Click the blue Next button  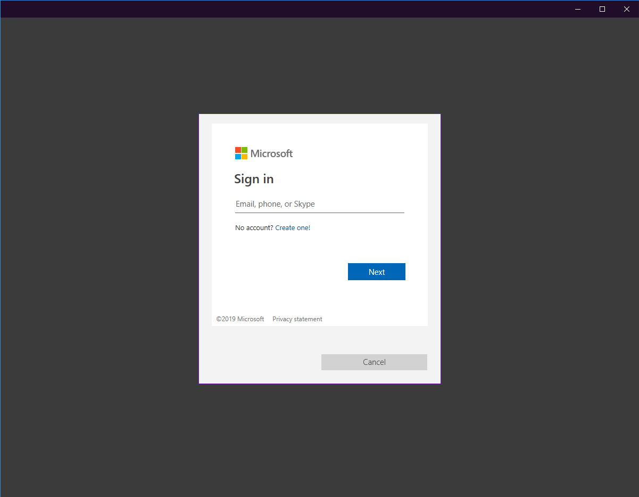click(377, 272)
